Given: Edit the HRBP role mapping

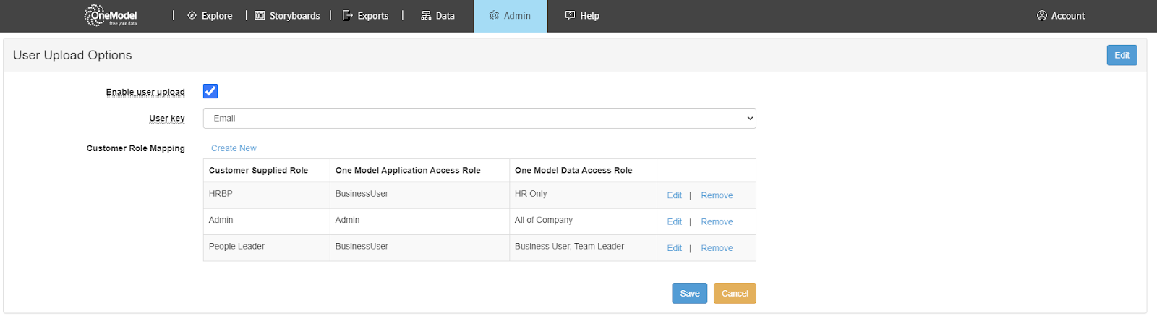Looking at the screenshot, I should (x=674, y=195).
